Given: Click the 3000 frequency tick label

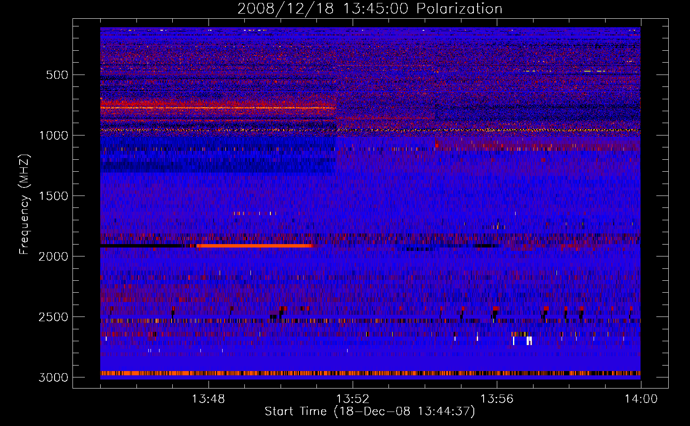Looking at the screenshot, I should 53,377.
